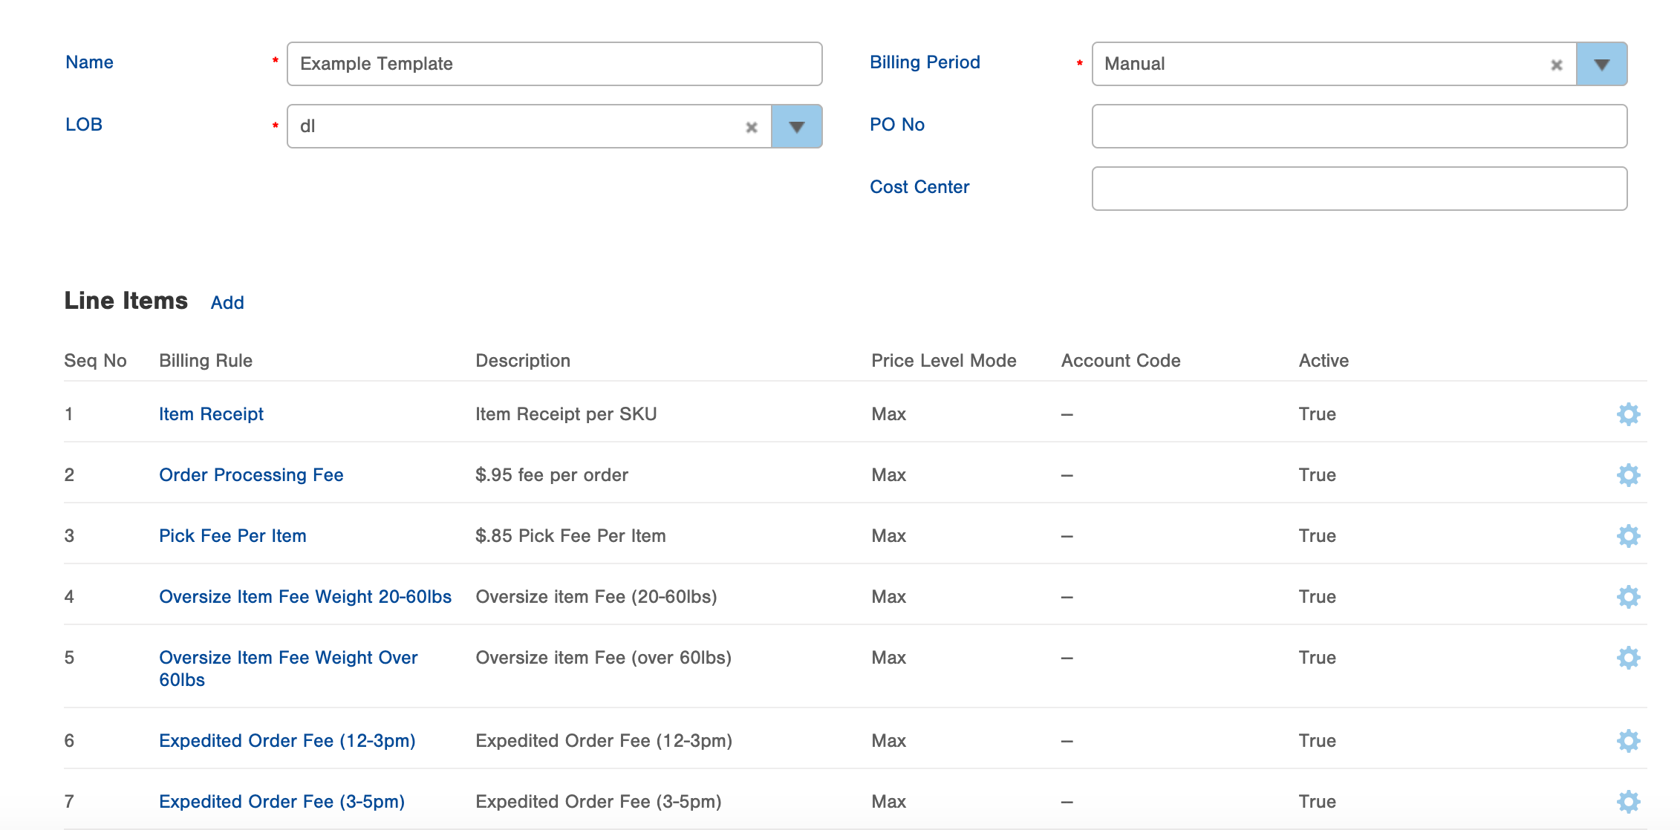This screenshot has width=1680, height=830.
Task: Clear the Billing Period selection with the x icon
Action: [x=1555, y=65]
